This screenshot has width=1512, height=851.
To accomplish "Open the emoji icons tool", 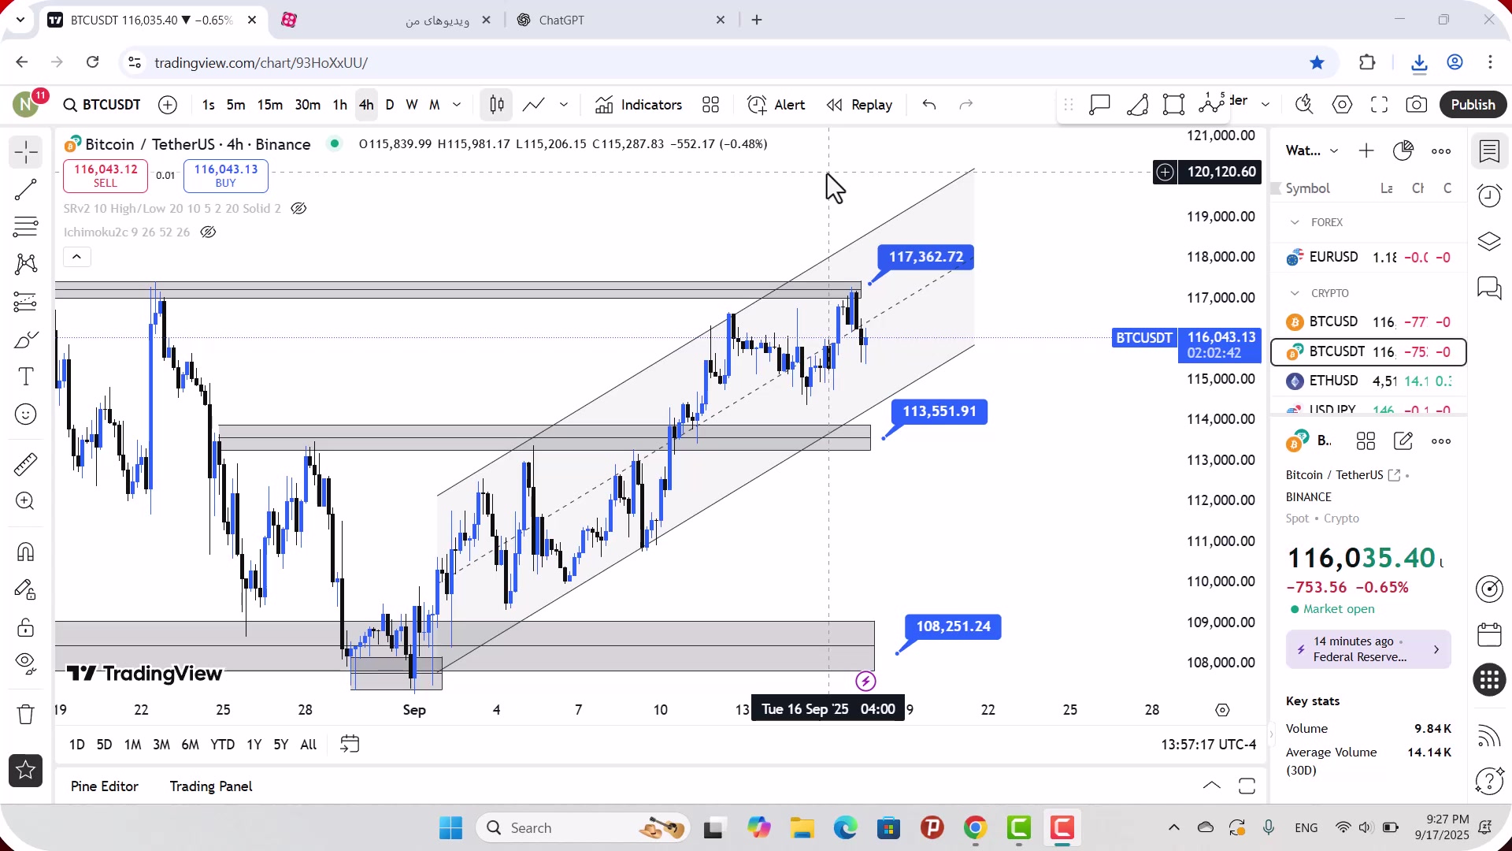I will [x=26, y=414].
